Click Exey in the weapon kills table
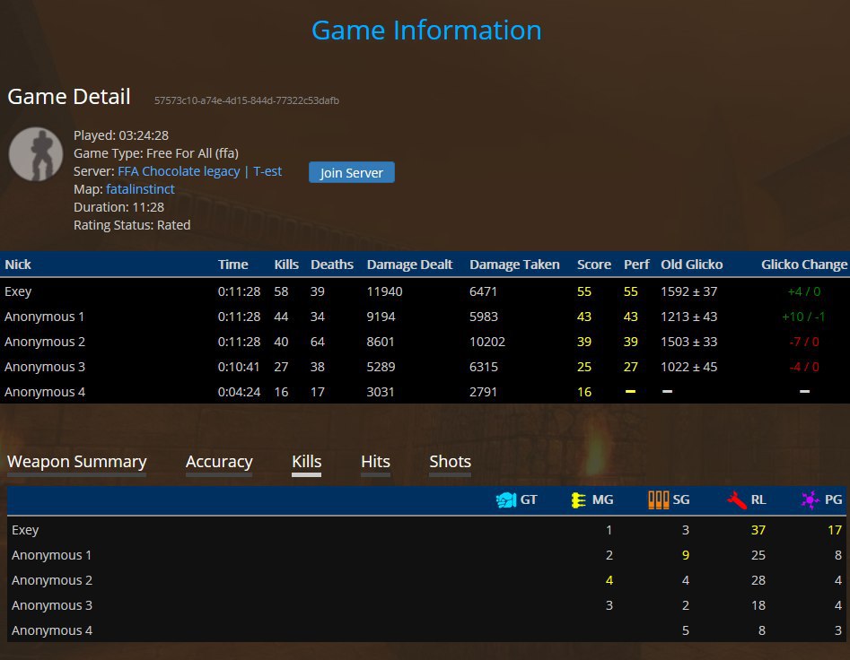 [x=25, y=530]
